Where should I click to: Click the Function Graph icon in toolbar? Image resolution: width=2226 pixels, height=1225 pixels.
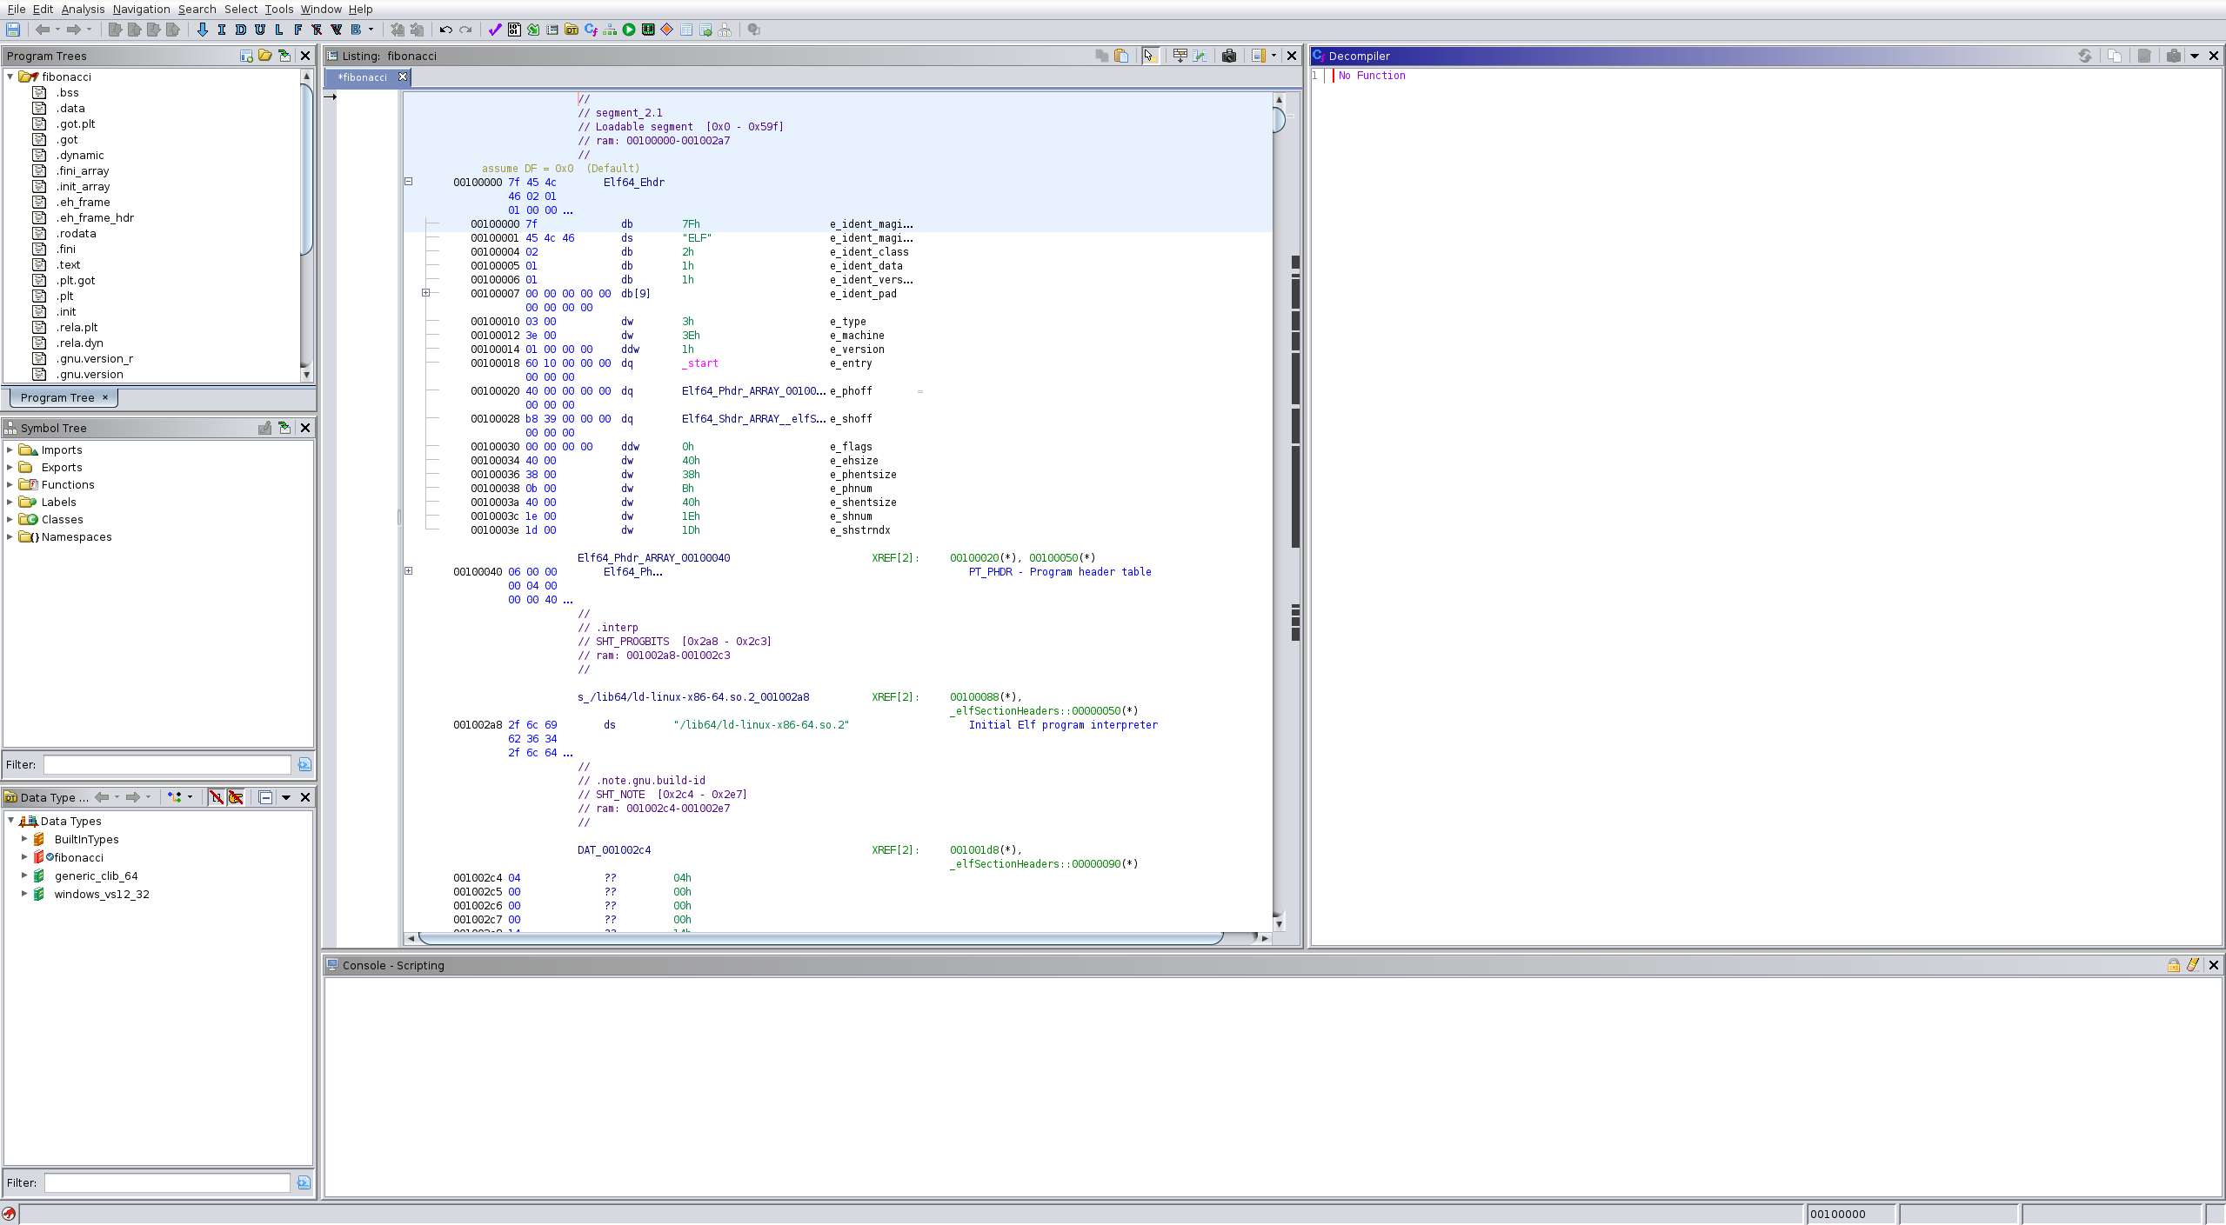coord(610,30)
